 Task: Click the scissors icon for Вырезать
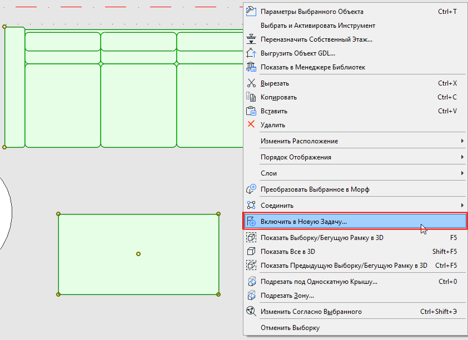click(251, 83)
